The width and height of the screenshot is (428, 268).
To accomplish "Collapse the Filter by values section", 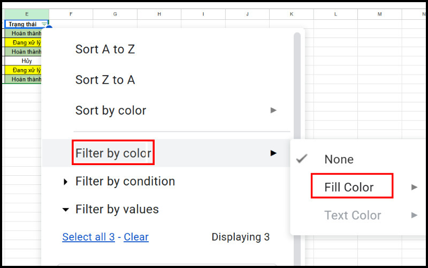I will (66, 210).
